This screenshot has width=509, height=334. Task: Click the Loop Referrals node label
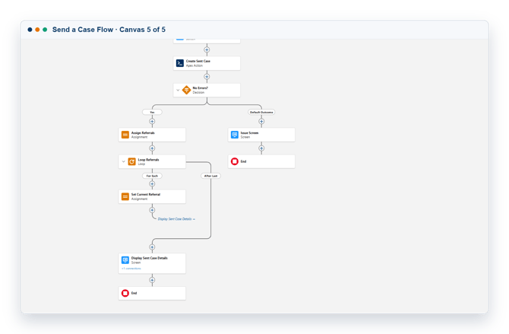click(148, 160)
